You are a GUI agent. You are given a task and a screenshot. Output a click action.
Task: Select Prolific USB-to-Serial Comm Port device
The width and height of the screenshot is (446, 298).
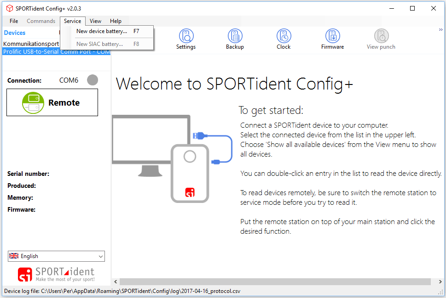pos(56,51)
